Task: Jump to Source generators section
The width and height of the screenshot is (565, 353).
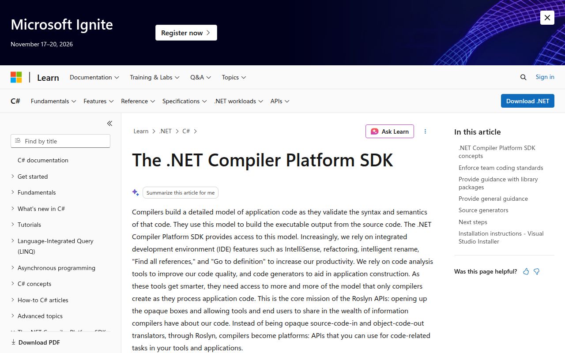Action: 483,210
